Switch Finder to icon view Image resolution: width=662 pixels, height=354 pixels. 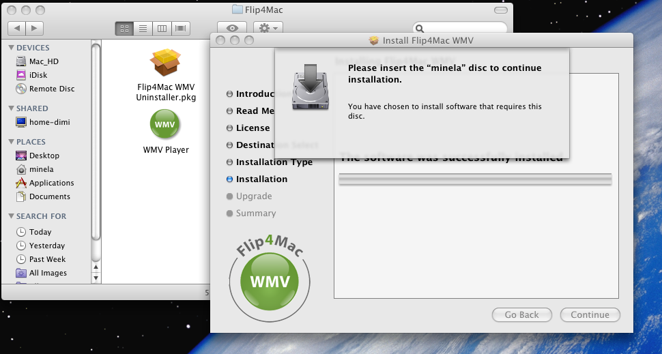(124, 28)
